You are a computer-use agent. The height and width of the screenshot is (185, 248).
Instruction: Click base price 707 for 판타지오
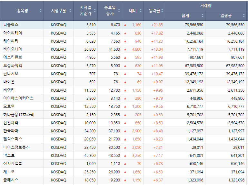[92, 74]
